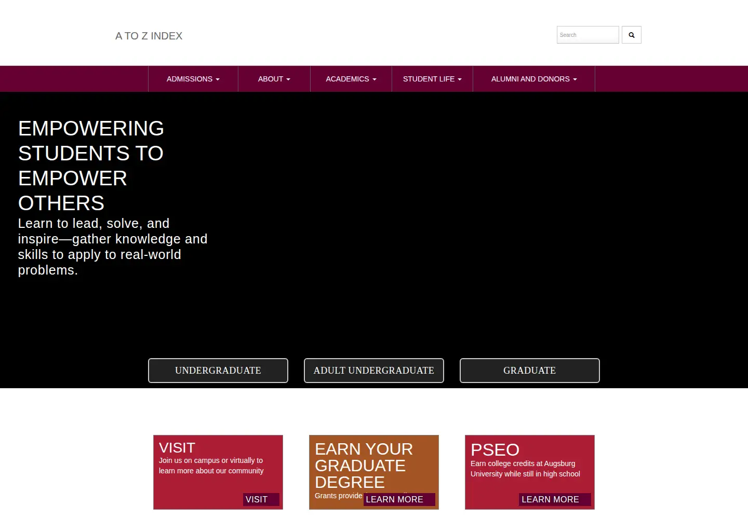Expand the ALUMNI AND DONORS menu
This screenshot has height=519, width=748.
click(534, 79)
